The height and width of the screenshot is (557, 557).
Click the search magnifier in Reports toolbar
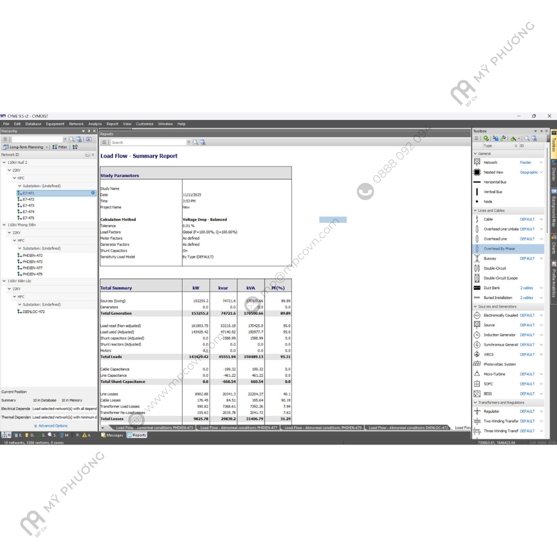click(x=196, y=143)
